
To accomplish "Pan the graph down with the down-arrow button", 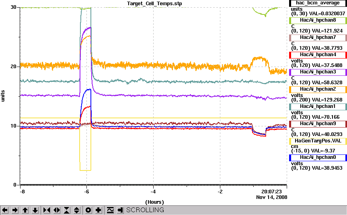I will (x=35, y=210).
